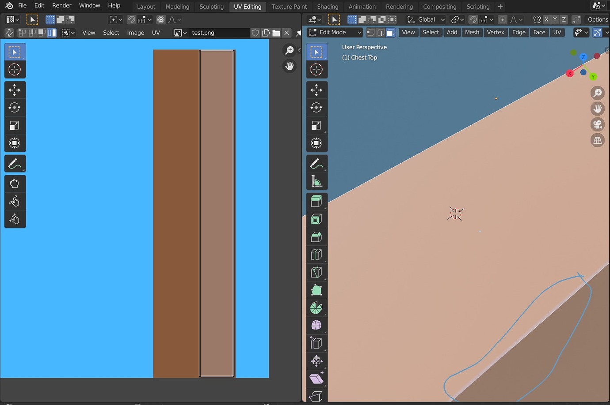Choose the Bevel tool

[316, 237]
